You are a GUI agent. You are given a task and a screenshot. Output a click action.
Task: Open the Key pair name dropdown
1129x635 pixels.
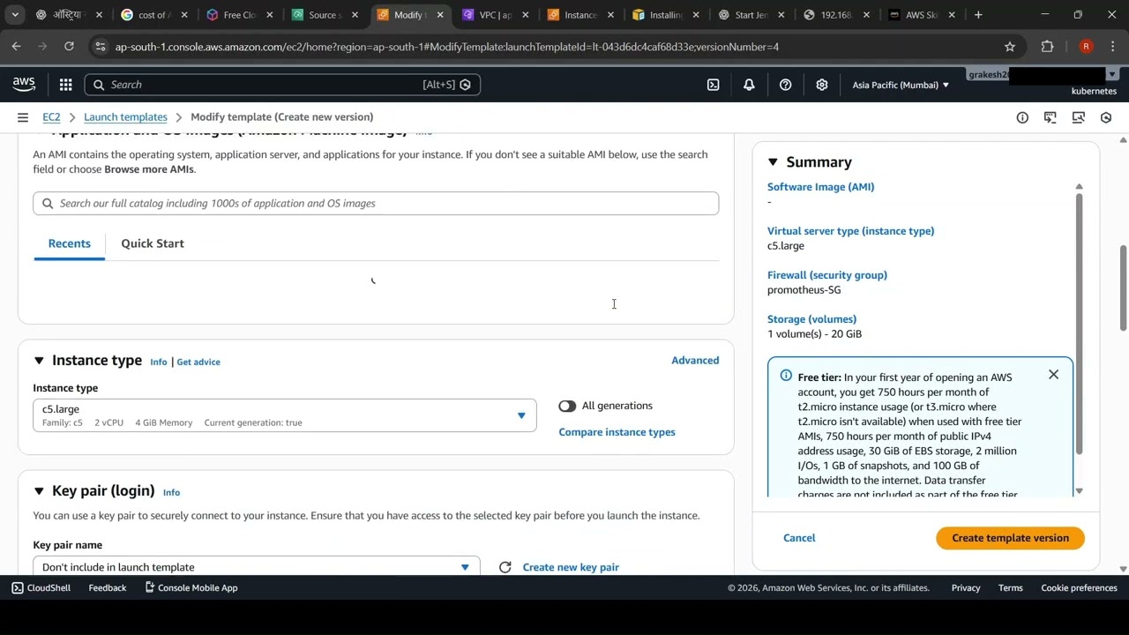point(257,566)
